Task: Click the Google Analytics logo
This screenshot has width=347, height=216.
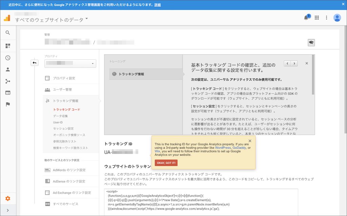Action: pyautogui.click(x=7, y=18)
